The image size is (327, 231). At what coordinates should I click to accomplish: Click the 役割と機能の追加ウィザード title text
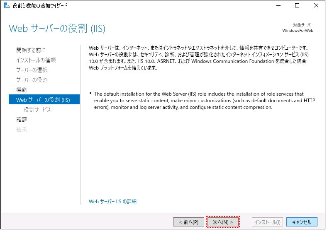(x=40, y=6)
